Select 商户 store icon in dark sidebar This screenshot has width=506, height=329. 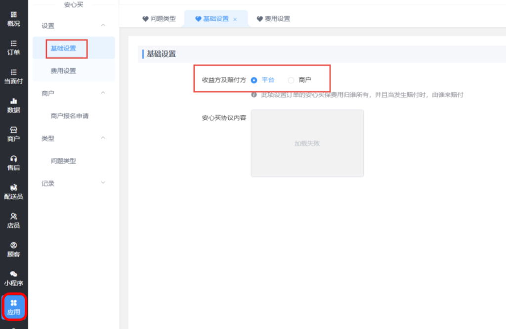point(14,134)
